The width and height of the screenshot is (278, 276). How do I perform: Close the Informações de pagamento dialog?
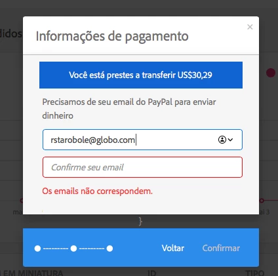[250, 27]
